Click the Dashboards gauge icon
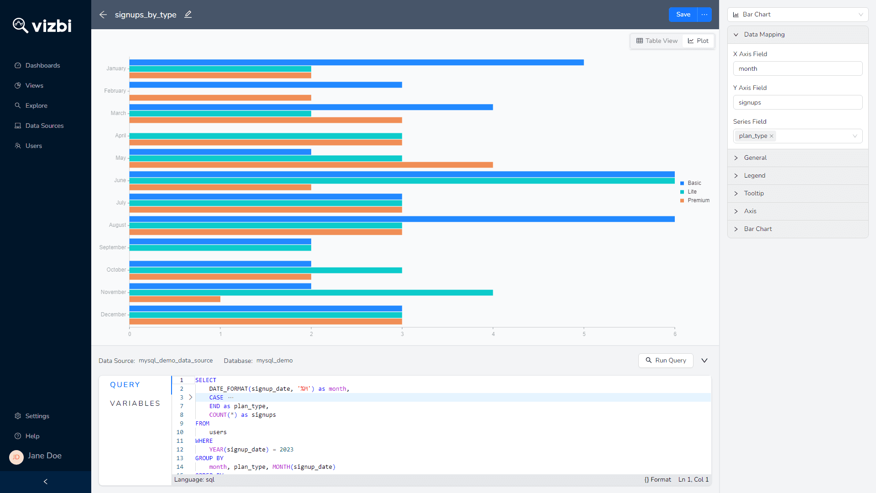This screenshot has height=493, width=876. pos(18,65)
